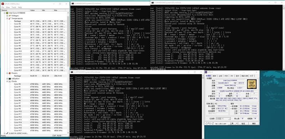
Task: Switch to the 显卡 tab in CPU-Z
Action: (x=237, y=76)
